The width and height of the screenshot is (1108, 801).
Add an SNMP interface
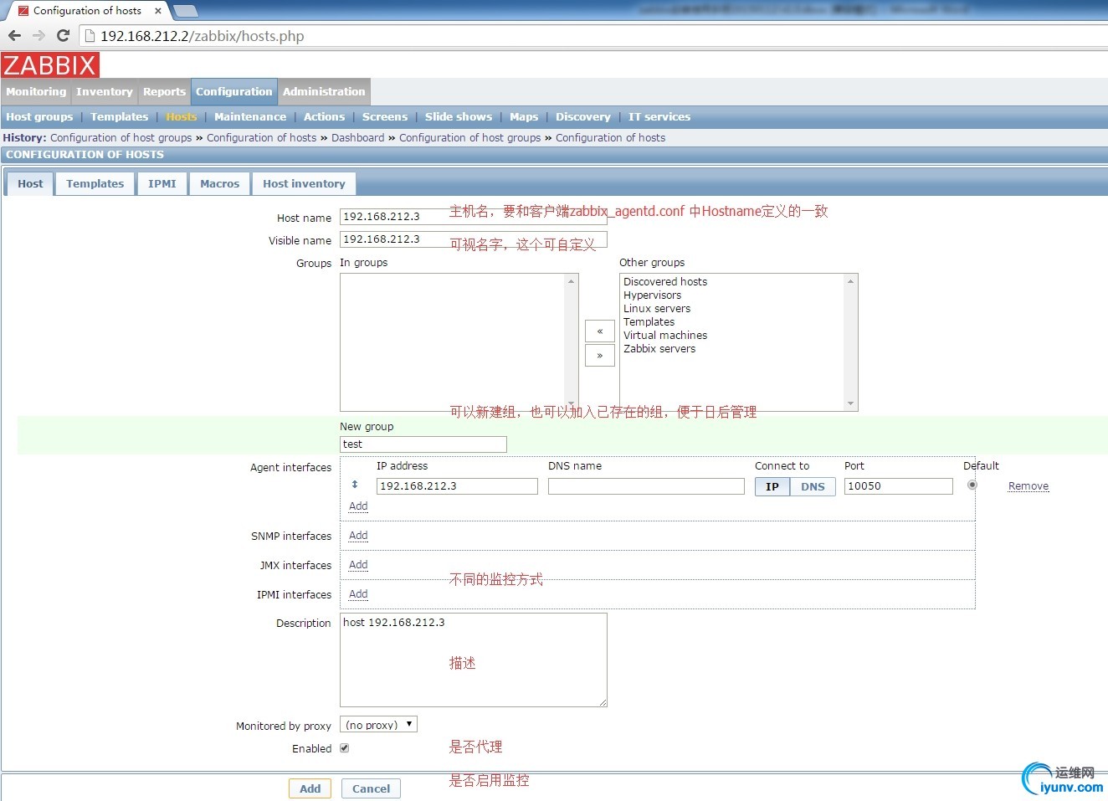pos(358,536)
